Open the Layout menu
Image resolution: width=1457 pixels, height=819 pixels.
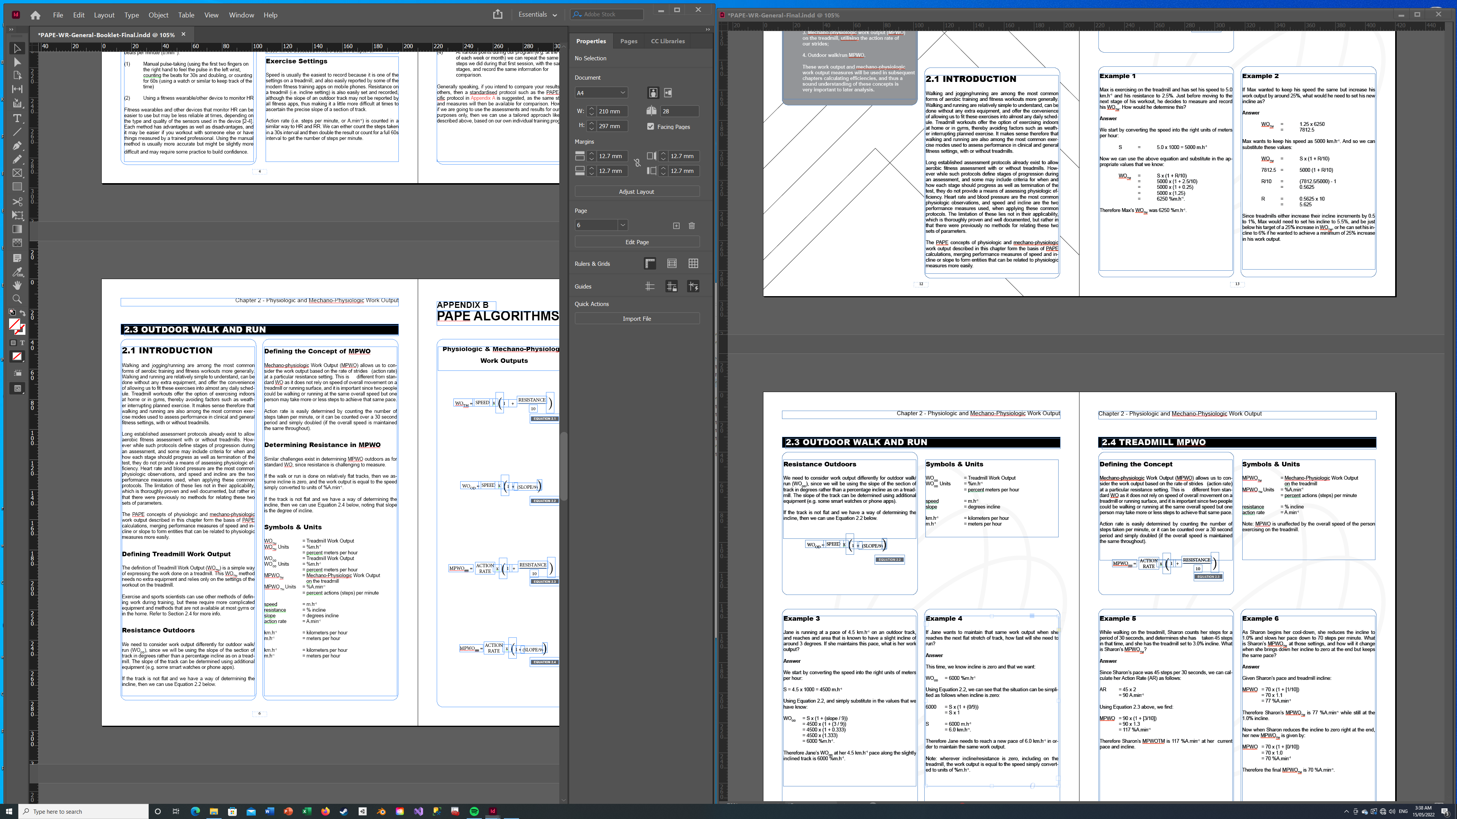pyautogui.click(x=104, y=15)
